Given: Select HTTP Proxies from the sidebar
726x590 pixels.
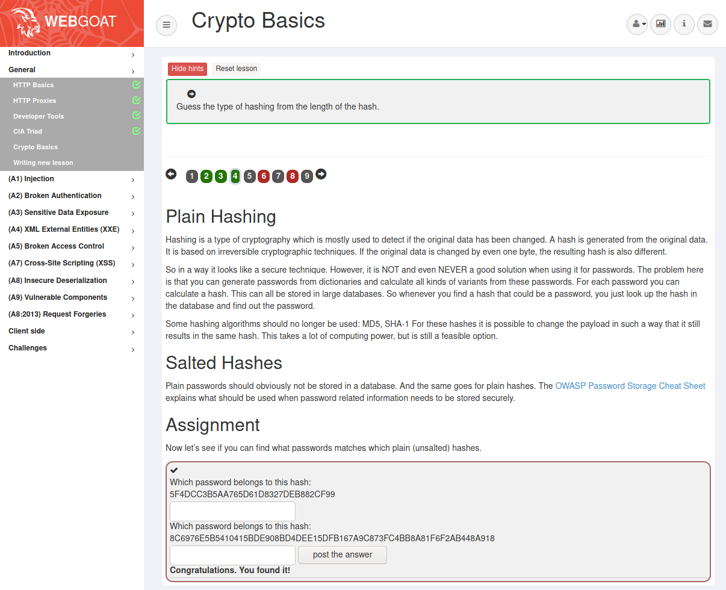Looking at the screenshot, I should [x=35, y=101].
